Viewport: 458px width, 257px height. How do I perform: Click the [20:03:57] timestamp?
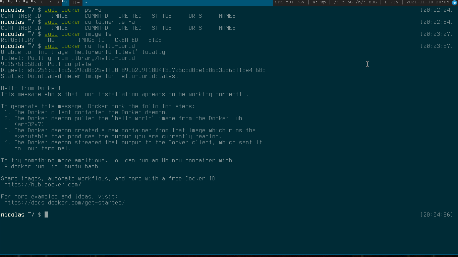[x=437, y=46]
